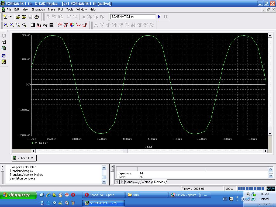Viewport: 276px width, 207px height.
Task: Toggle the Mark Data Points icon
Action: coord(78,25)
